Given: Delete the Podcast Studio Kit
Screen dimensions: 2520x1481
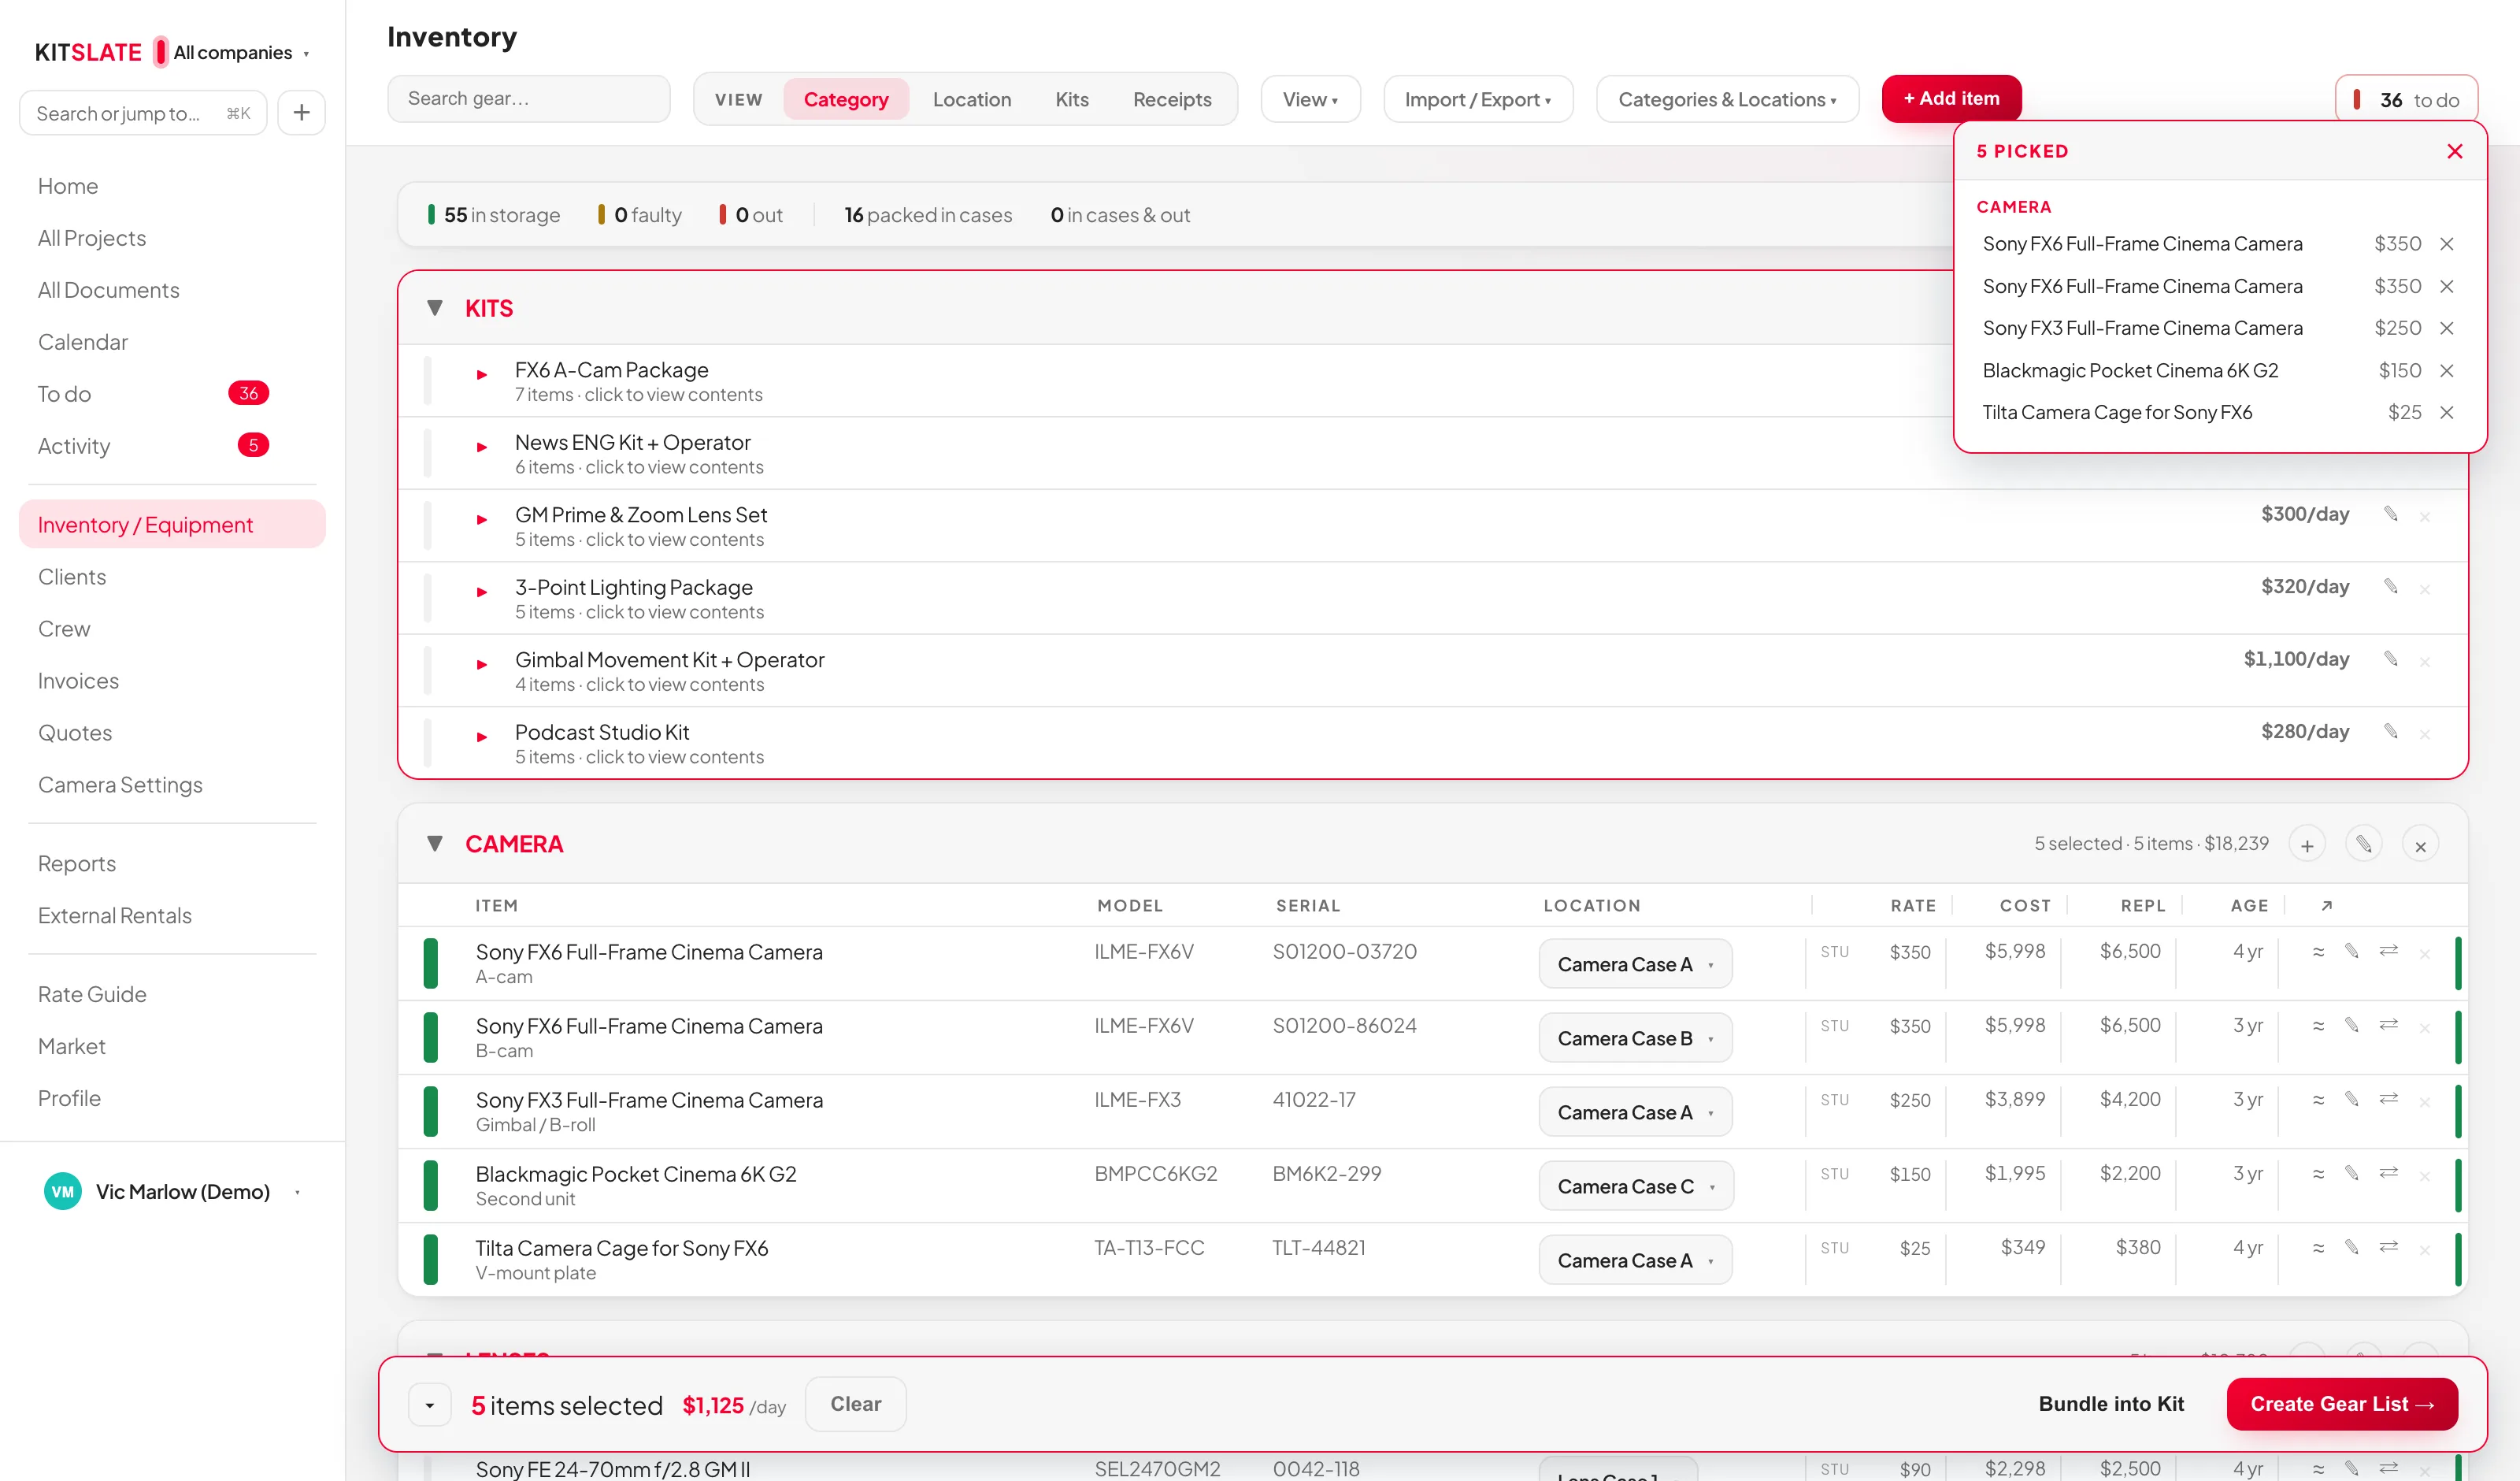Looking at the screenshot, I should point(2425,734).
